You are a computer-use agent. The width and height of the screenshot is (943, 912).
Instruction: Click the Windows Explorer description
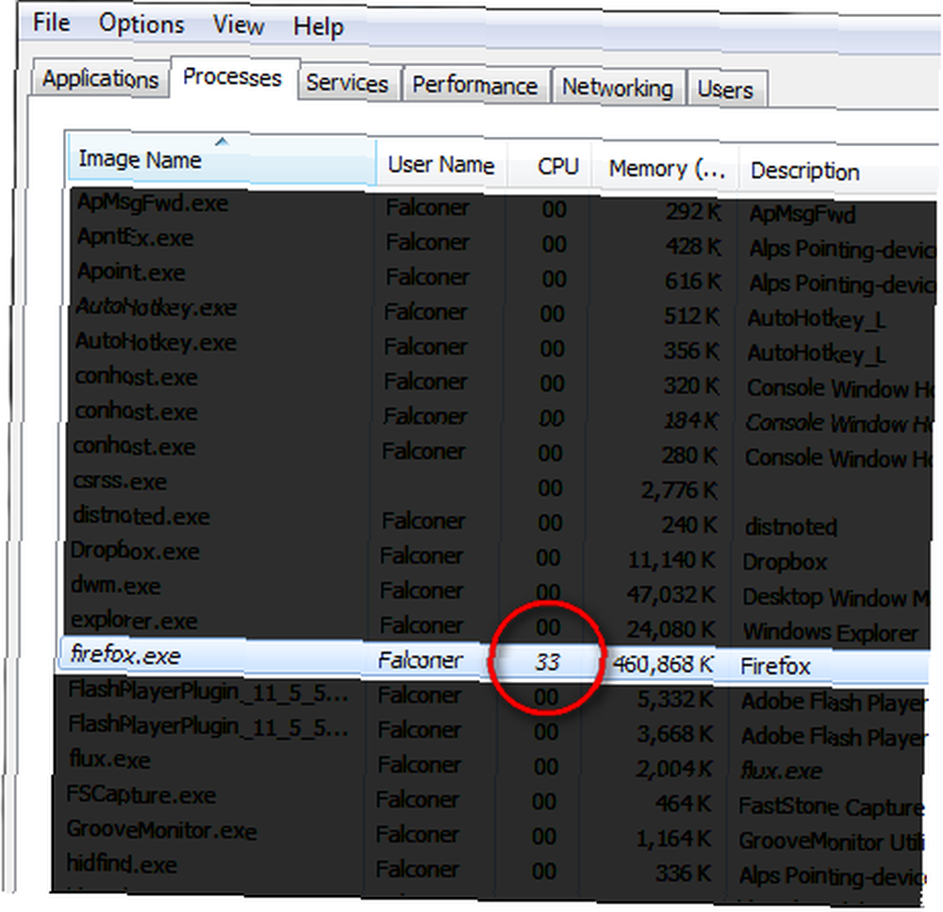point(831,632)
